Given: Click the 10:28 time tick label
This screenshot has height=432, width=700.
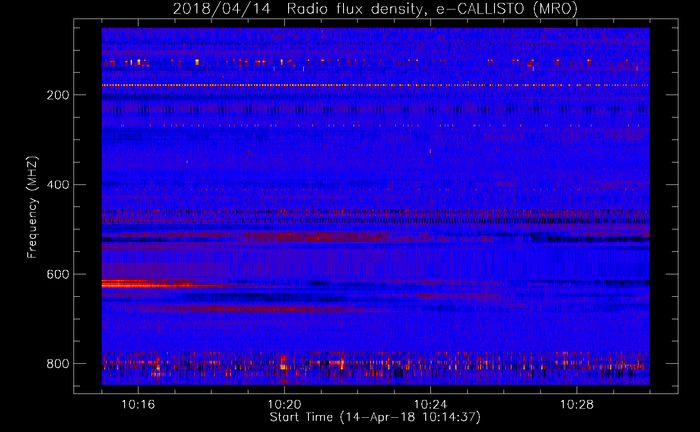Looking at the screenshot, I should click(x=577, y=405).
